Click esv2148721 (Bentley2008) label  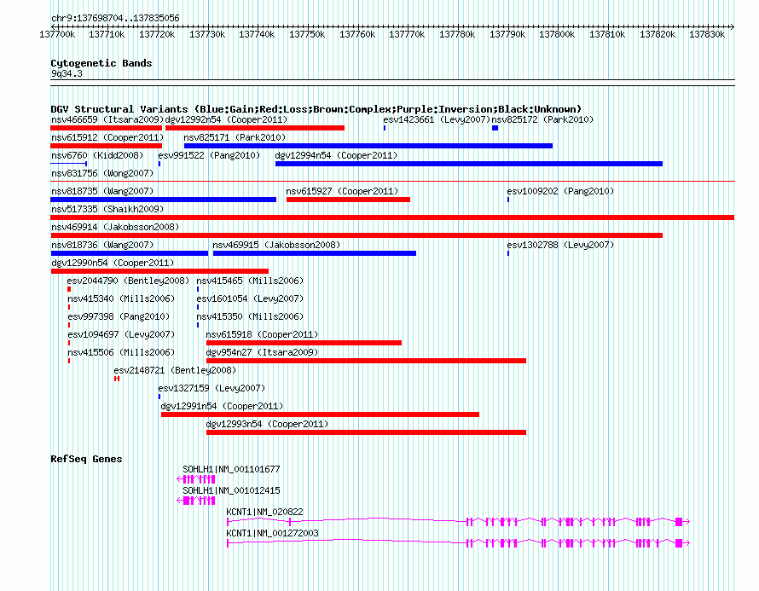point(175,370)
